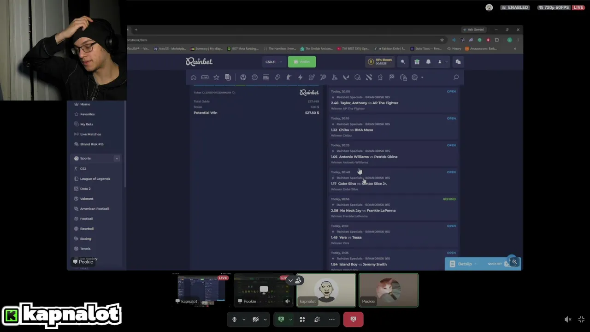The width and height of the screenshot is (590, 332).
Task: Collapse the Sports section in sidebar
Action: point(117,159)
